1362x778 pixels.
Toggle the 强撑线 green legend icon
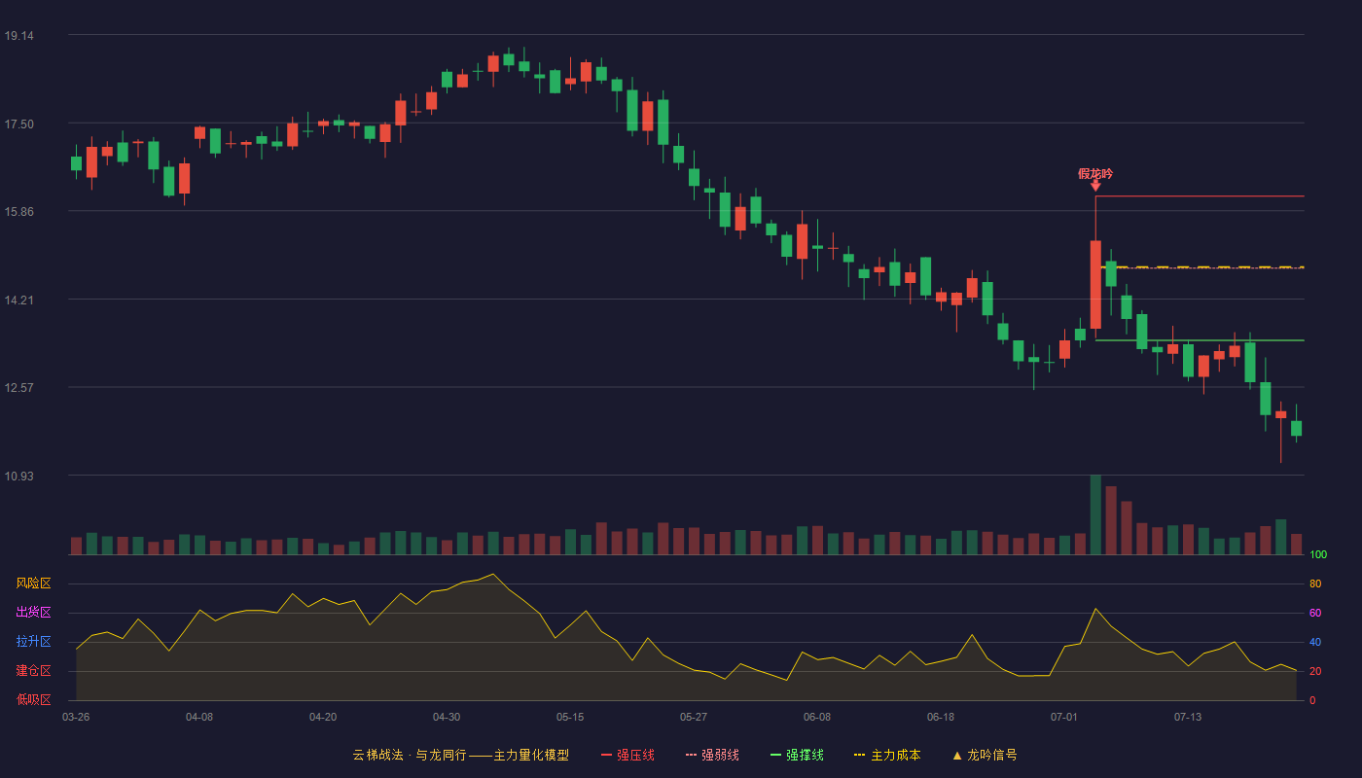point(775,755)
